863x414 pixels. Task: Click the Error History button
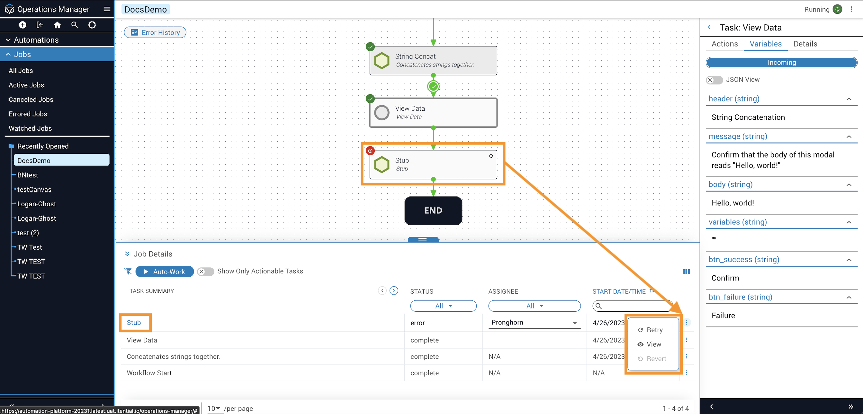pyautogui.click(x=155, y=32)
